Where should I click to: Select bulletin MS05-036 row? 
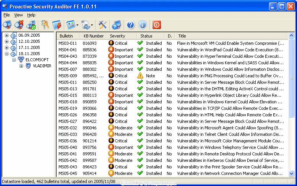pos(172,141)
